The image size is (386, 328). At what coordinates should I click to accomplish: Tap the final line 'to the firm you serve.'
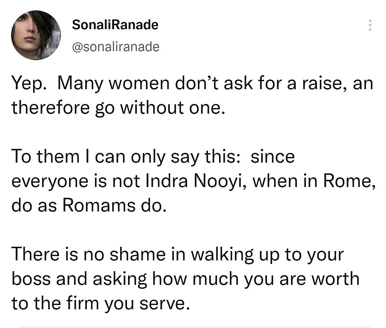click(101, 303)
